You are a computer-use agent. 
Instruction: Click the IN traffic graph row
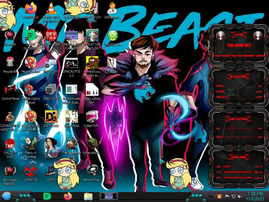(x=239, y=128)
